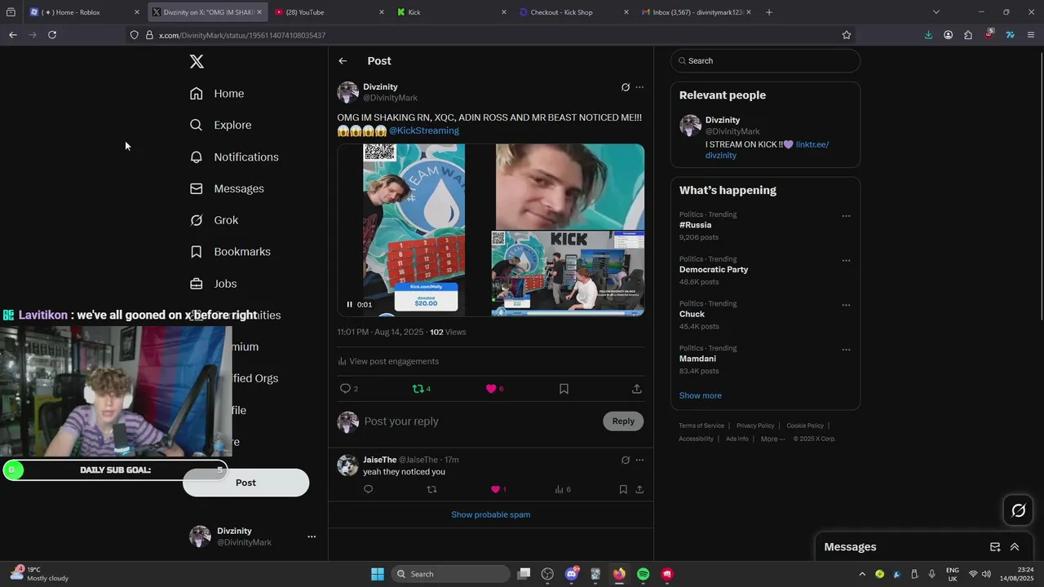The image size is (1044, 587).
Task: Expand the Messages drawer
Action: point(1015,547)
